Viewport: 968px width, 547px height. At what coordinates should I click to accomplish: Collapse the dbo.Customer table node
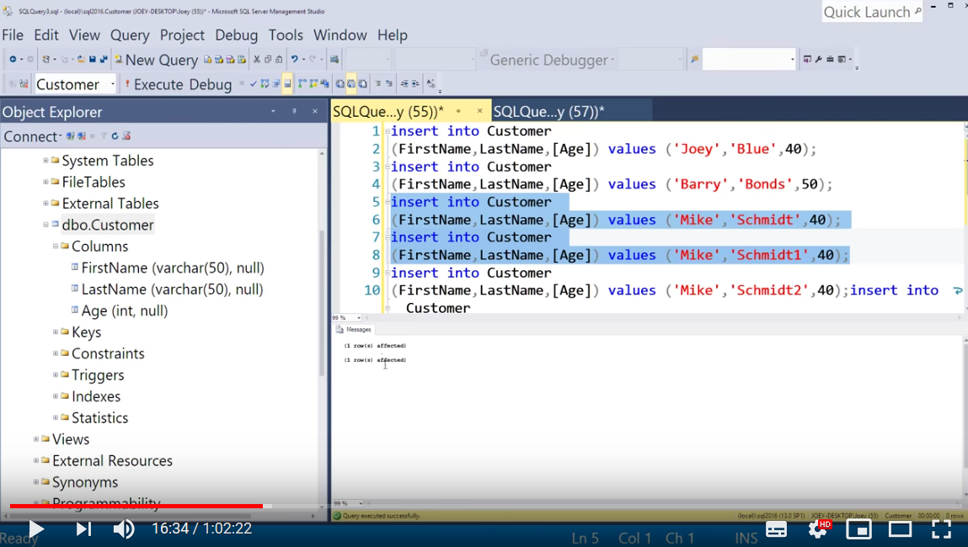point(45,225)
